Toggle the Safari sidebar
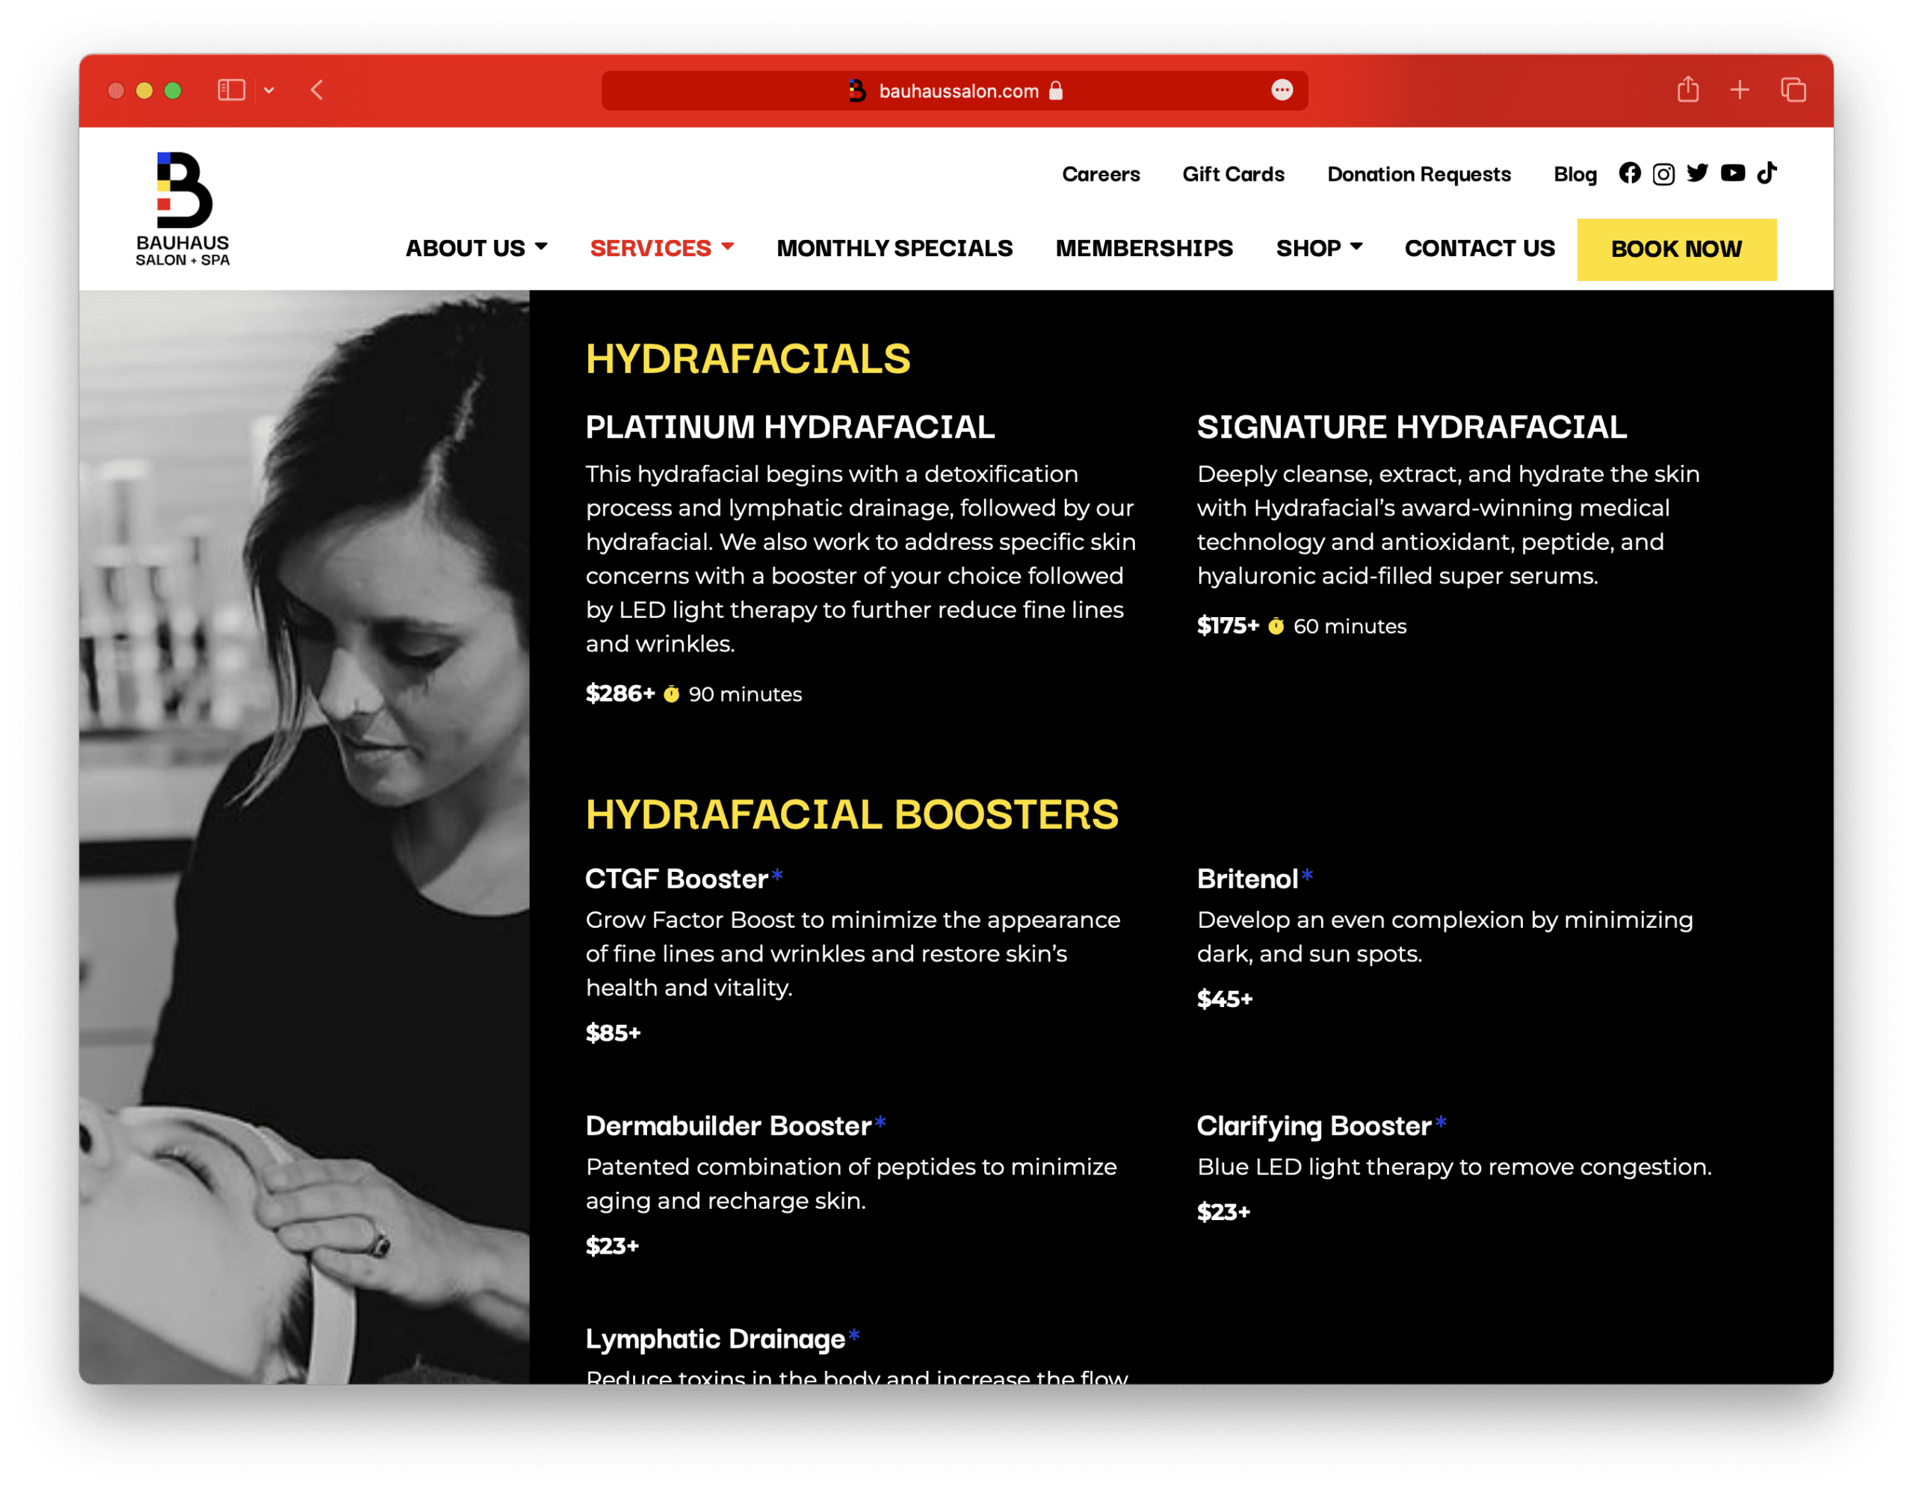 229,90
